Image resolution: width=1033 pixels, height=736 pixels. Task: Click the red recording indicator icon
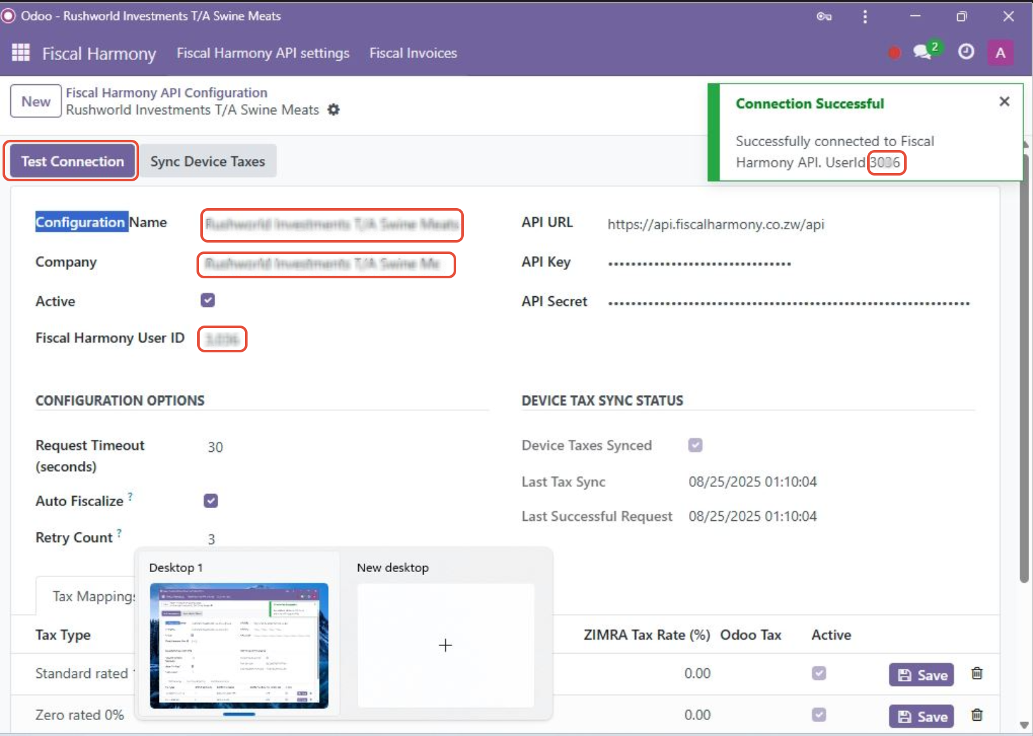pyautogui.click(x=894, y=53)
